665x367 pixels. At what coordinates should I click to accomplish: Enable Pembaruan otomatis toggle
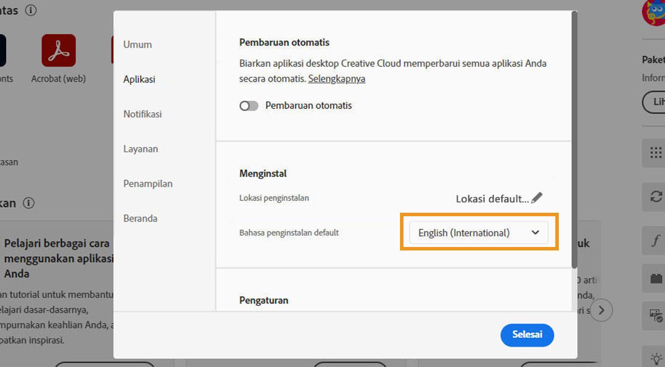pos(249,106)
